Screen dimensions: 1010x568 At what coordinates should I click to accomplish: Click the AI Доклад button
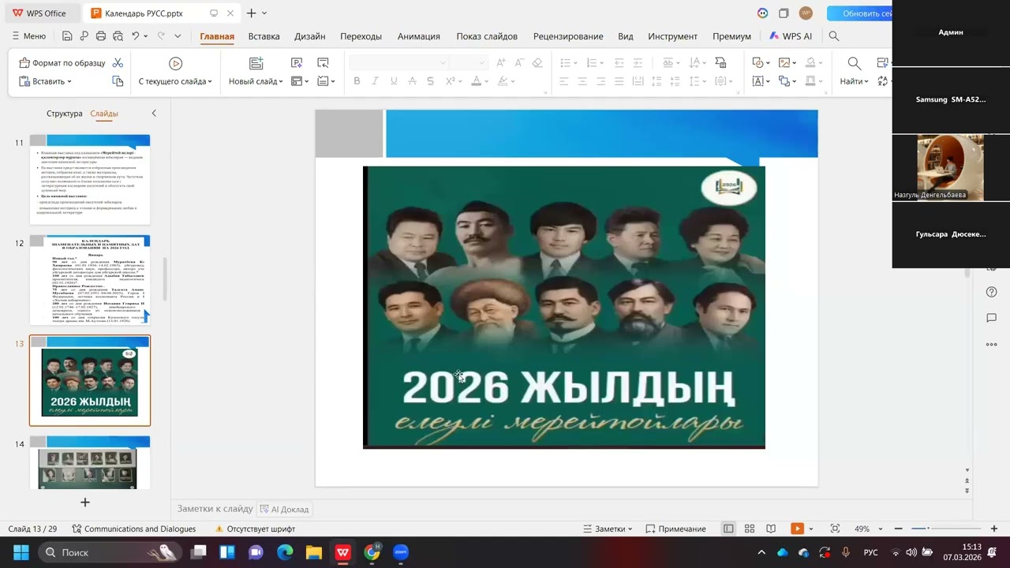coord(284,509)
